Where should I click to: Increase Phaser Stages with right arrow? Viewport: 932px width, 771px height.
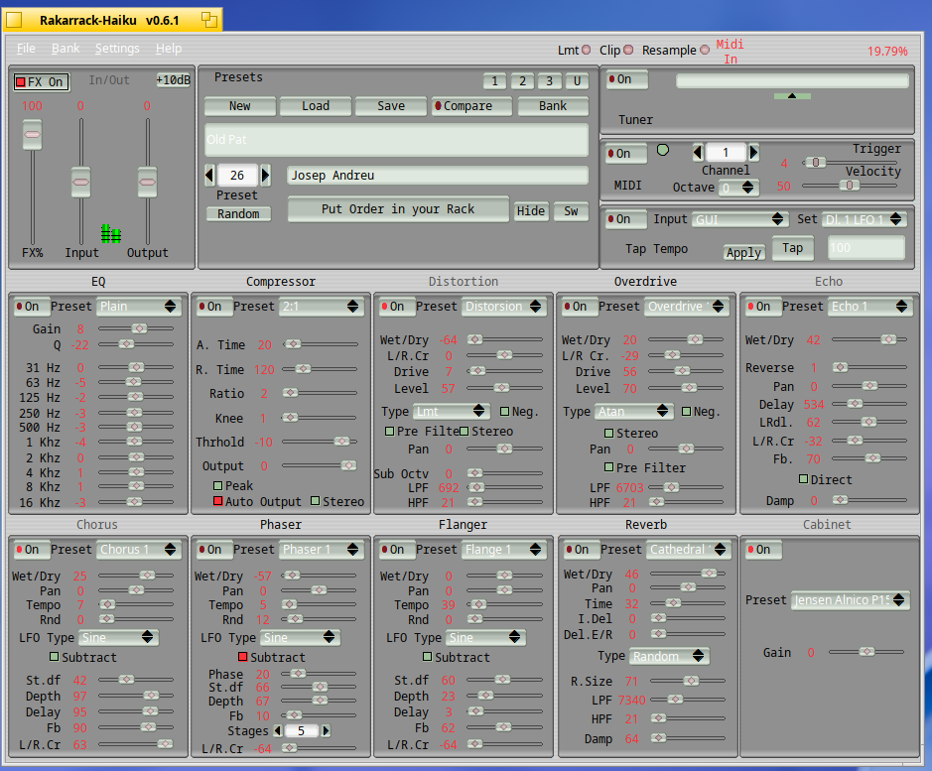[x=326, y=730]
